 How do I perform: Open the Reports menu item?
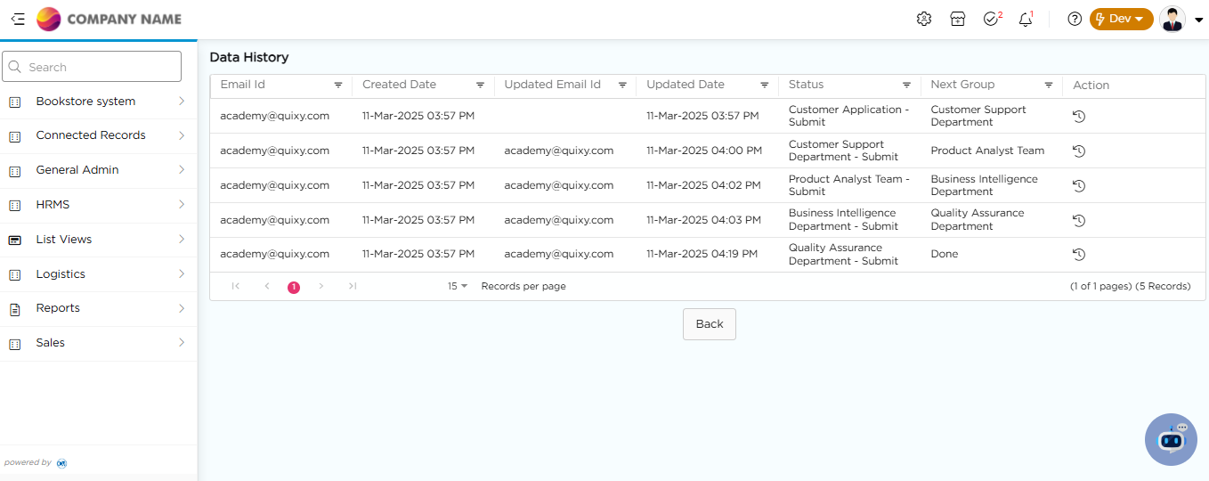98,308
